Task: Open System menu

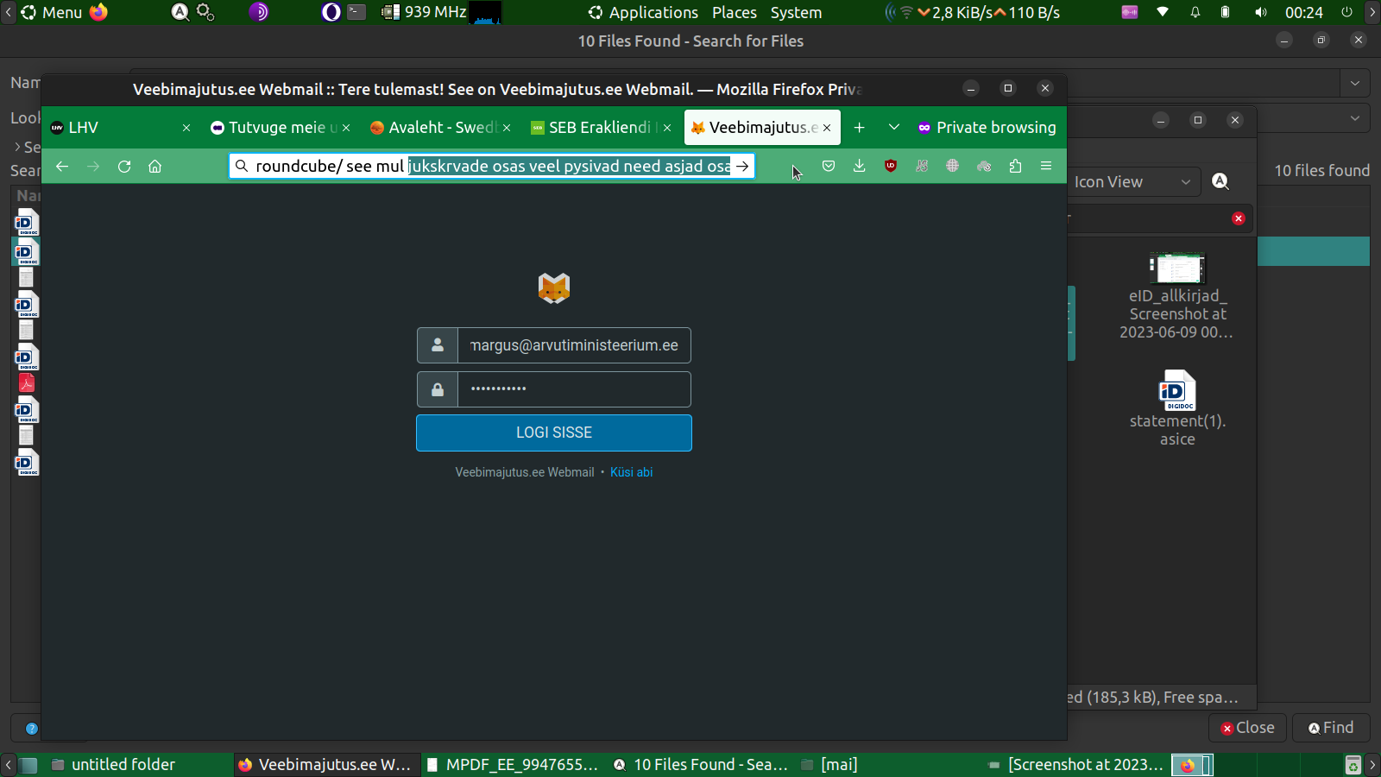Action: tap(796, 12)
